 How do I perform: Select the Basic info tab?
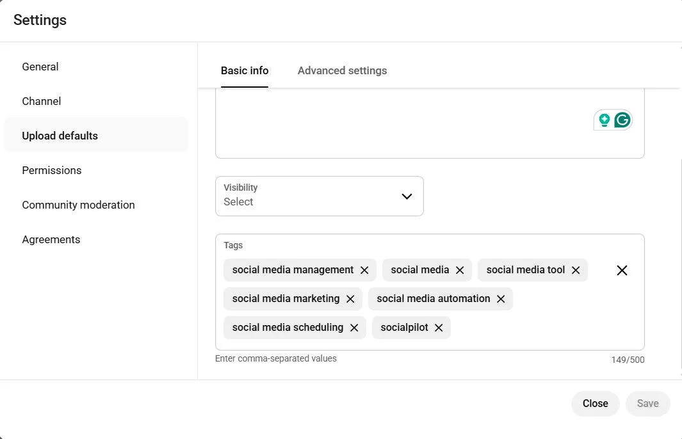pyautogui.click(x=245, y=70)
